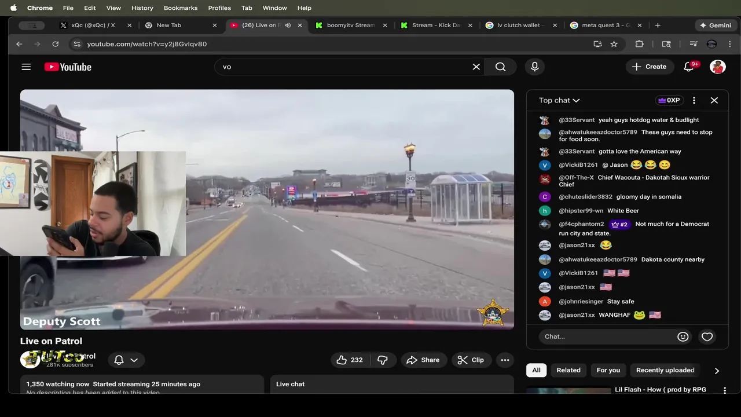
Task: Run the search with the magnifier button
Action: [x=501, y=67]
